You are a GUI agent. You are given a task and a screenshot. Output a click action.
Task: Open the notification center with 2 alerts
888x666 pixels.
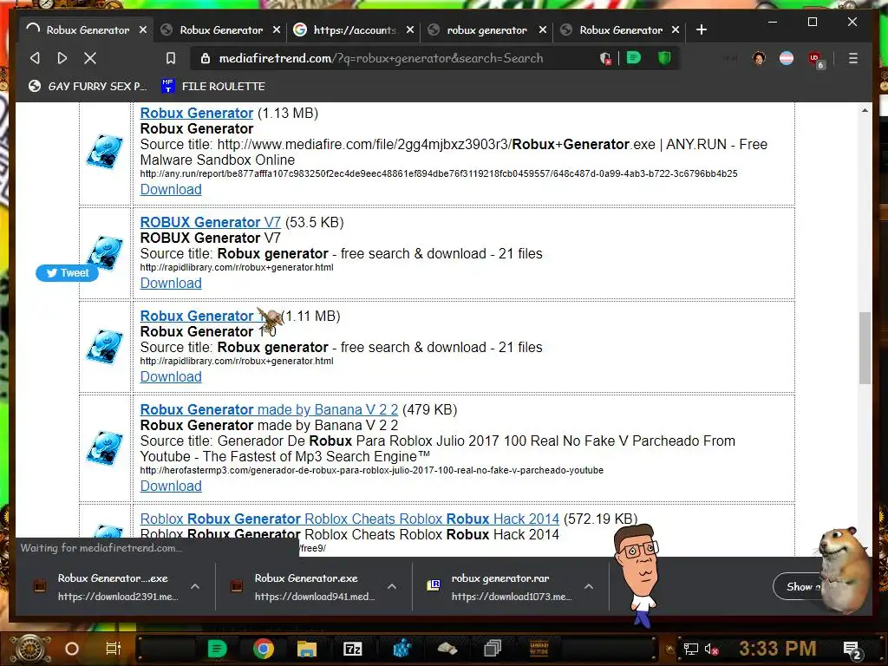852,650
